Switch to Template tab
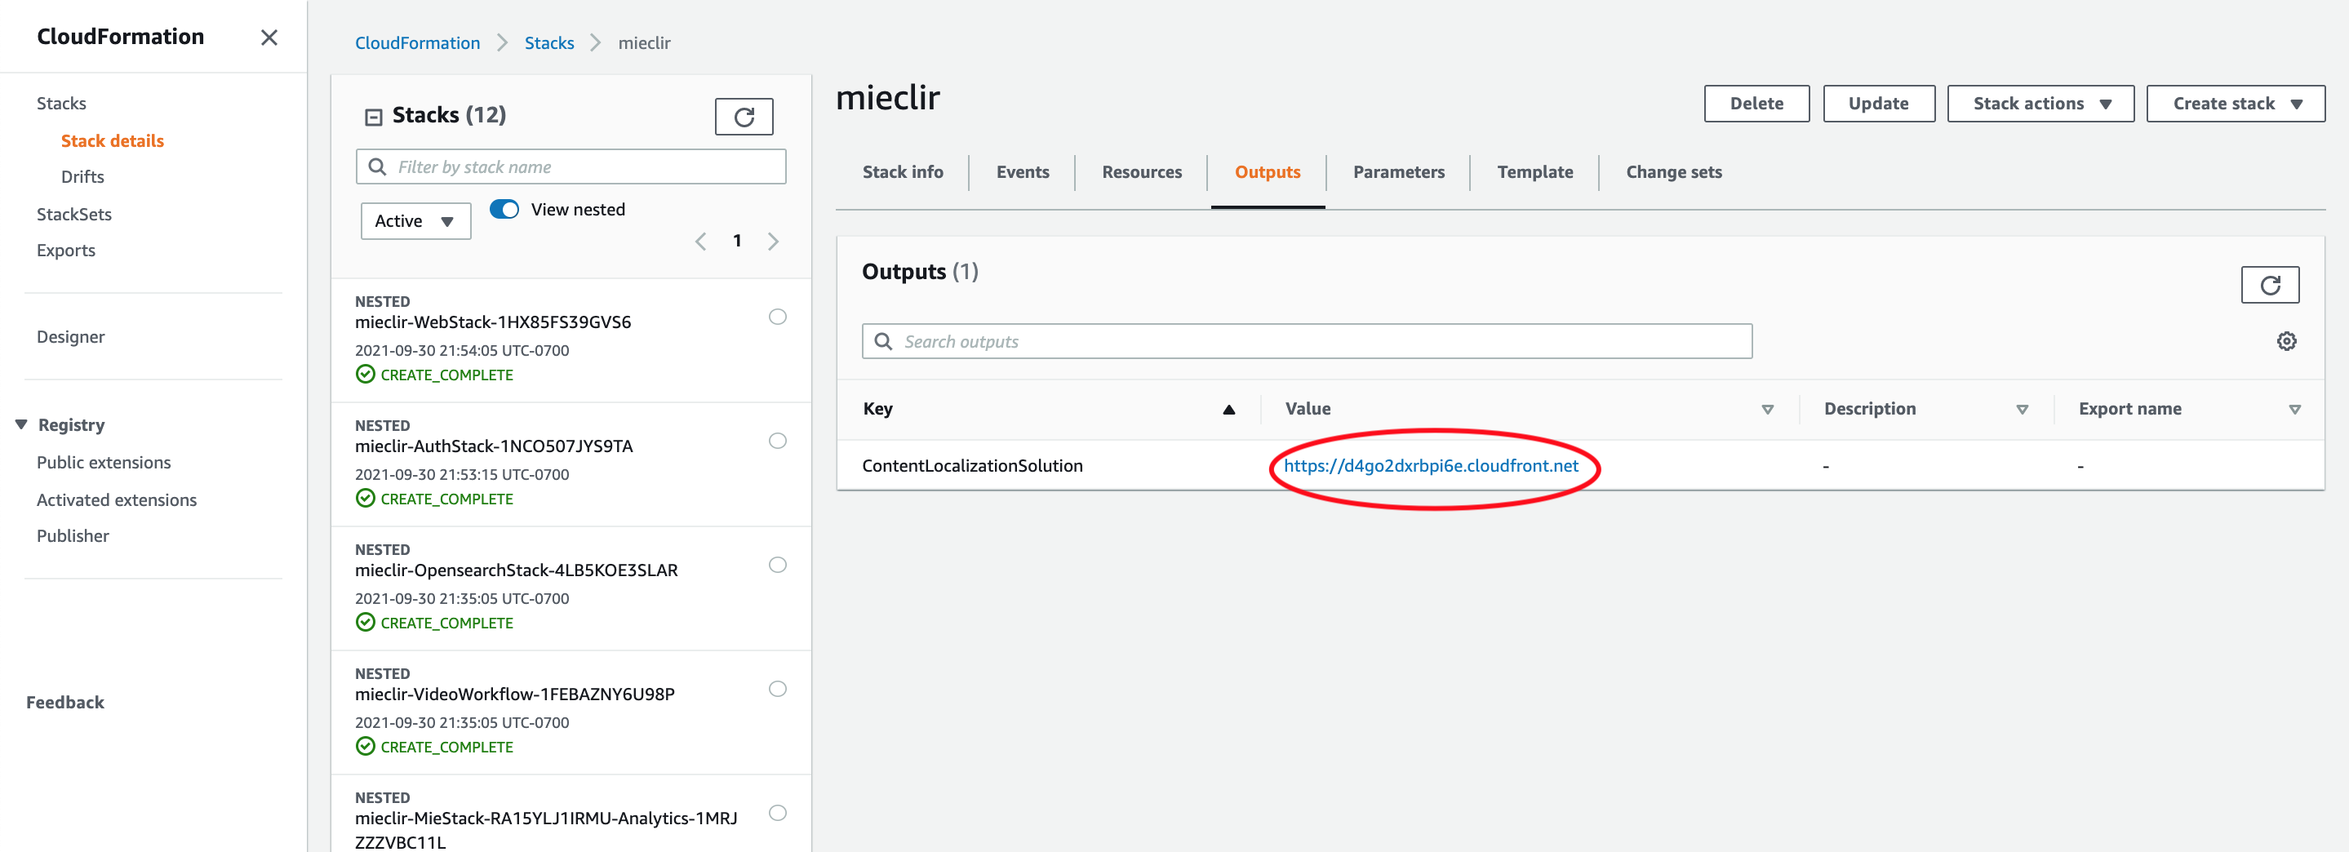This screenshot has height=852, width=2349. (x=1534, y=172)
